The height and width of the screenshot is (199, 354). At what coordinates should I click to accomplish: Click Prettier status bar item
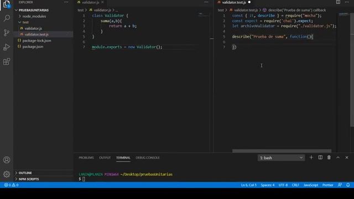click(x=327, y=185)
